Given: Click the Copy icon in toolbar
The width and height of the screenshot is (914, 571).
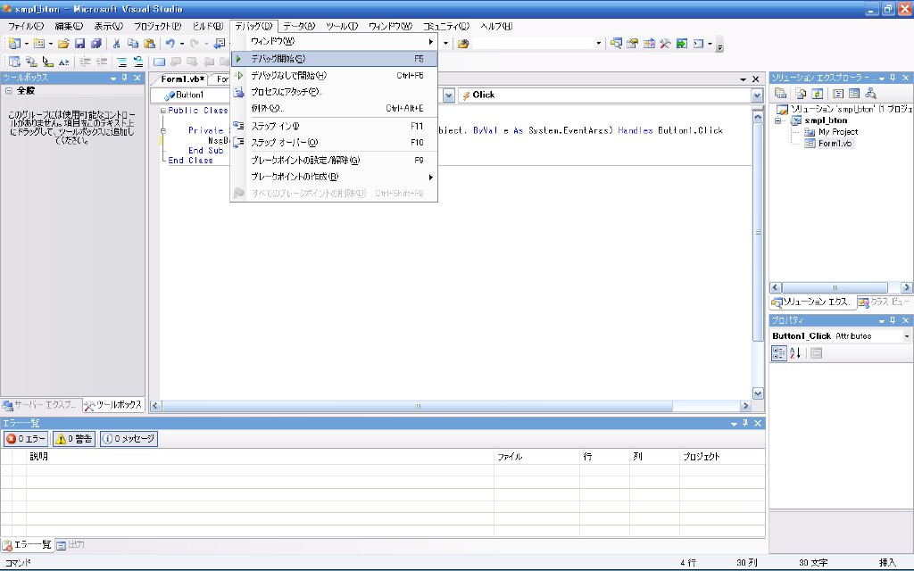Looking at the screenshot, I should [133, 44].
